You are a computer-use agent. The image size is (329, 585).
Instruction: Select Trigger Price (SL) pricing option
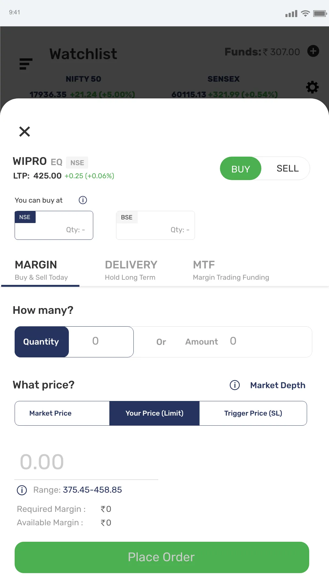click(253, 413)
